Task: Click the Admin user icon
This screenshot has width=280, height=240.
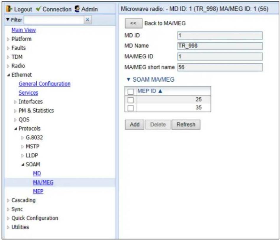Action: pyautogui.click(x=77, y=9)
